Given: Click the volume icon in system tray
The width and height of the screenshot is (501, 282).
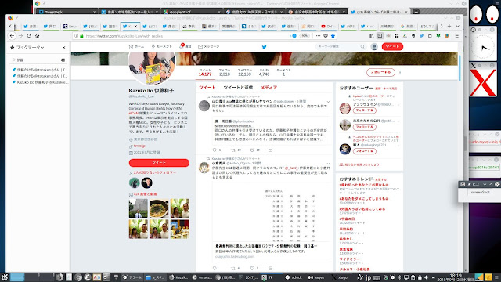Looking at the screenshot, I should point(426,277).
